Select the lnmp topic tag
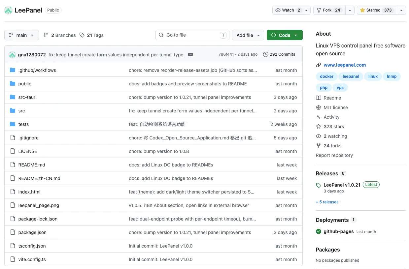 pos(392,76)
